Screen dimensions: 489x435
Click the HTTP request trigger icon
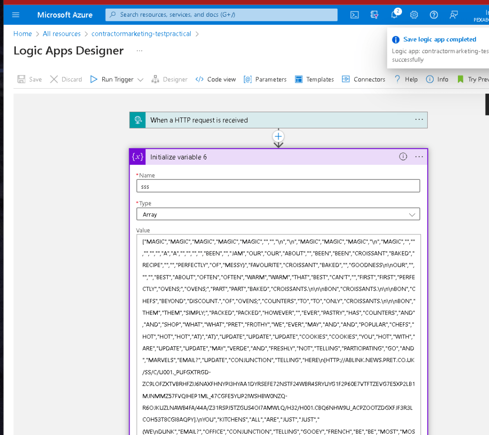click(x=138, y=120)
